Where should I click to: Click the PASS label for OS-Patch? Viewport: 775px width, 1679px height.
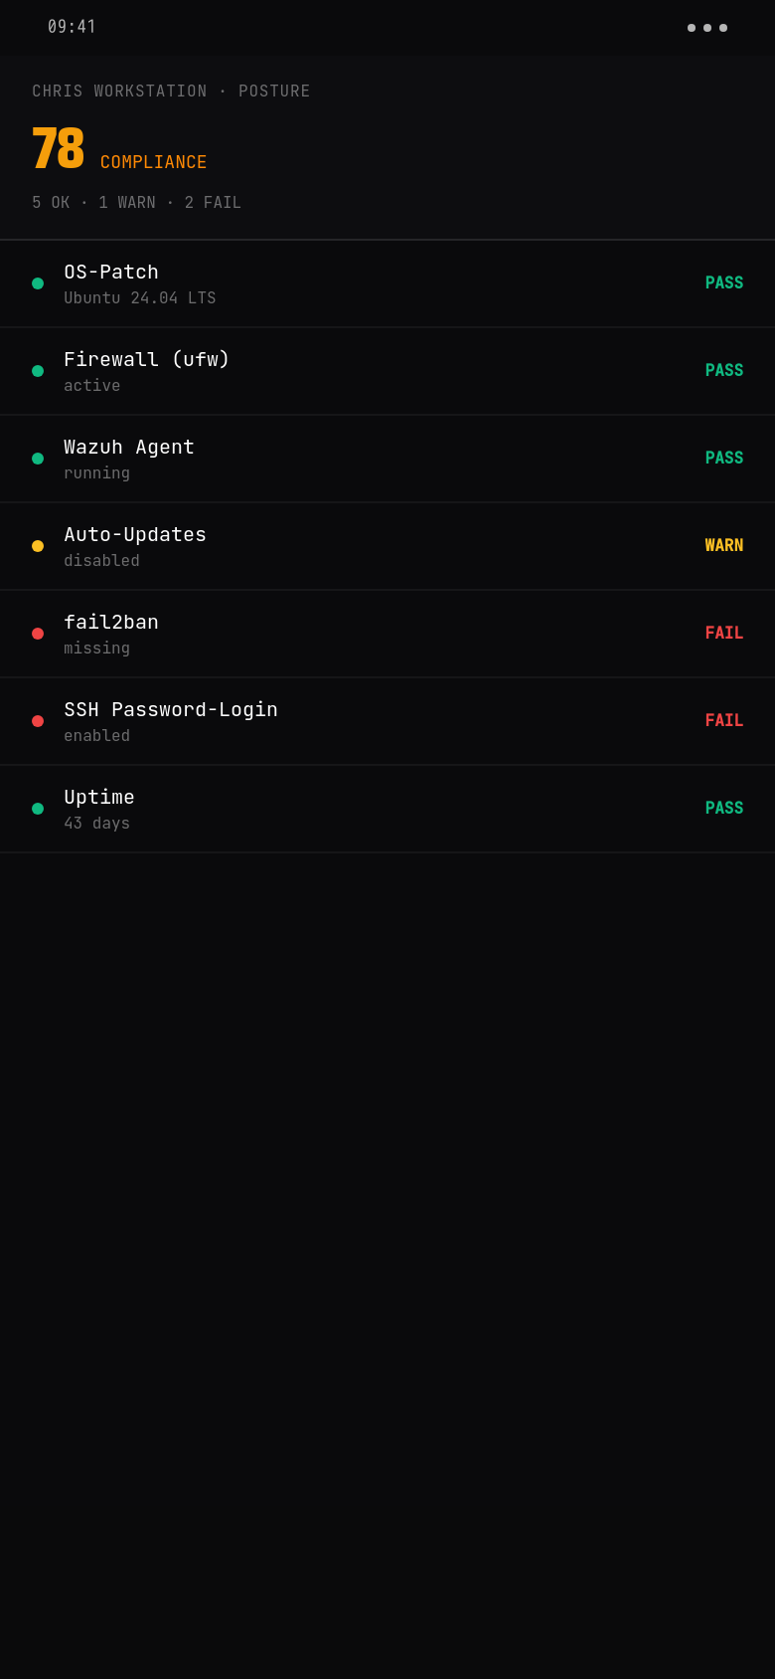pyautogui.click(x=724, y=282)
